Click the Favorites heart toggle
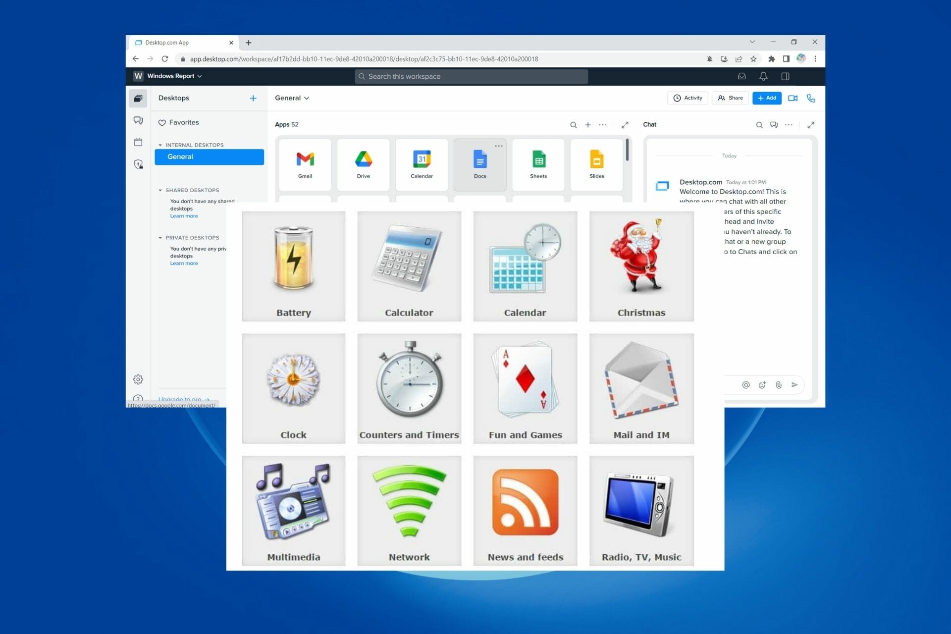The image size is (951, 634). [x=161, y=122]
